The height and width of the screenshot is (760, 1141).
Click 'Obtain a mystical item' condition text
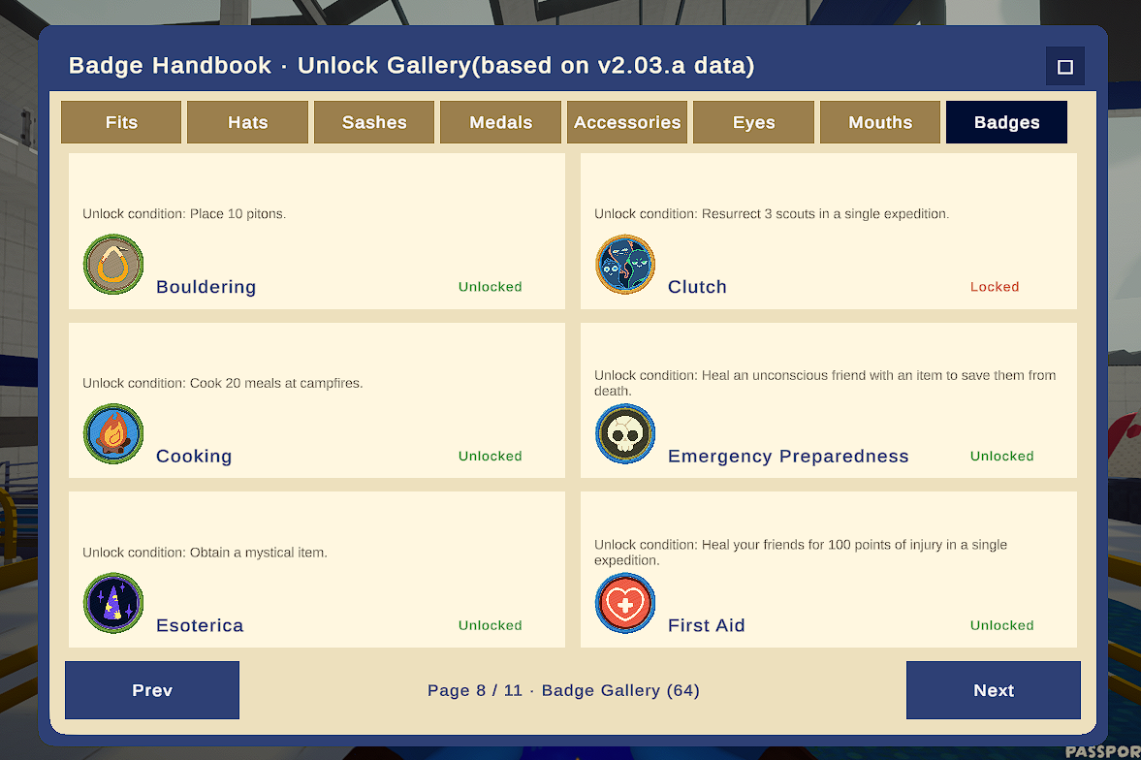pyautogui.click(x=205, y=553)
